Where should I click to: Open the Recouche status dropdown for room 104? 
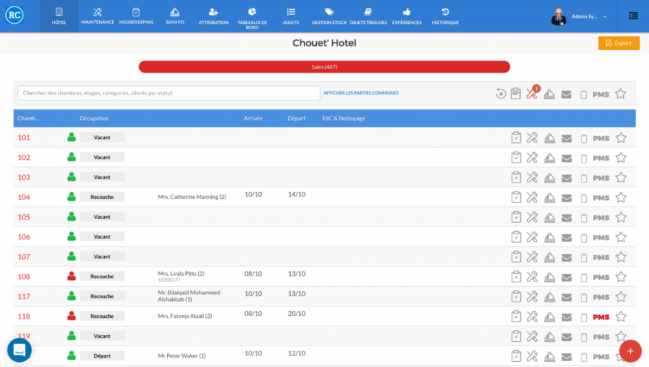tap(102, 197)
